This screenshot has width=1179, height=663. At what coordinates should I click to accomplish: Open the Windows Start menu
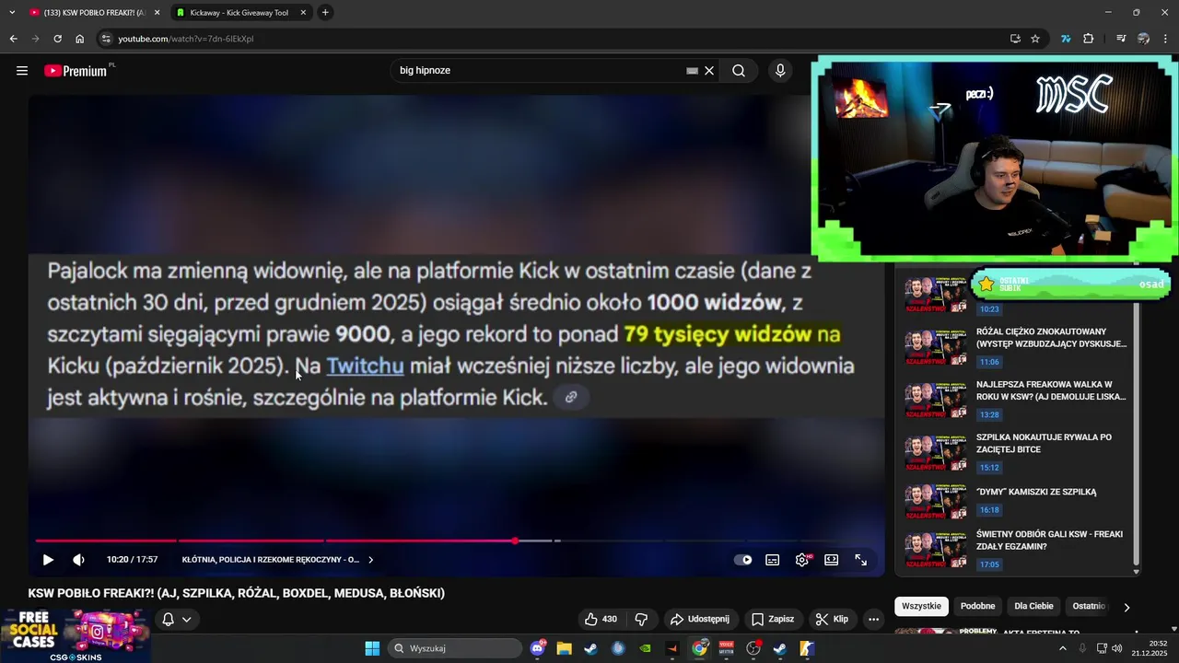coord(372,648)
